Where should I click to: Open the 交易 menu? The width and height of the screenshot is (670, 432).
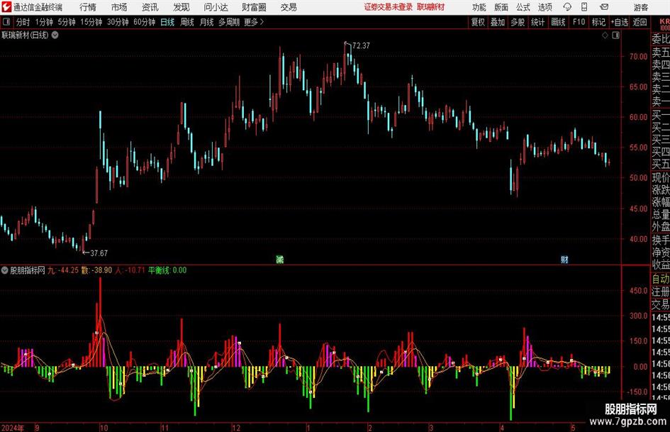pyautogui.click(x=289, y=7)
